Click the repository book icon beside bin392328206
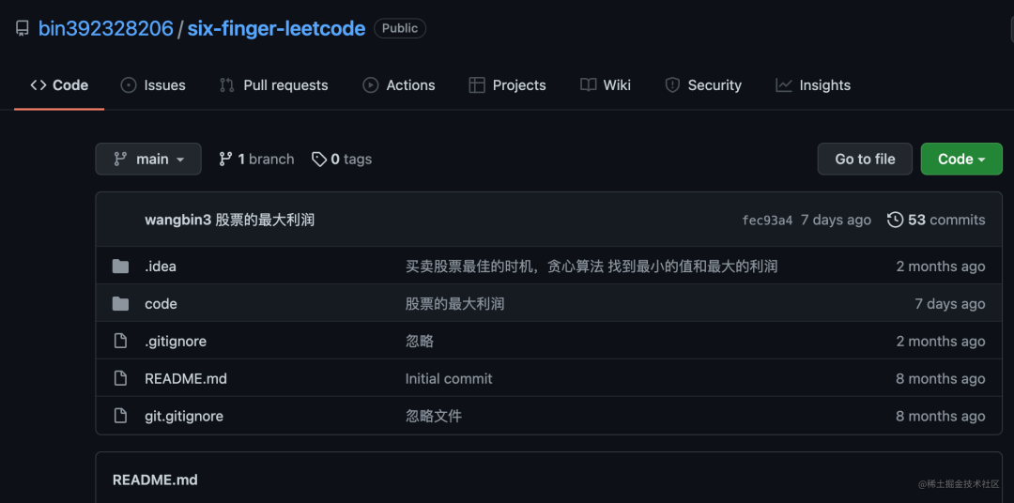1014x503 pixels. [x=23, y=28]
